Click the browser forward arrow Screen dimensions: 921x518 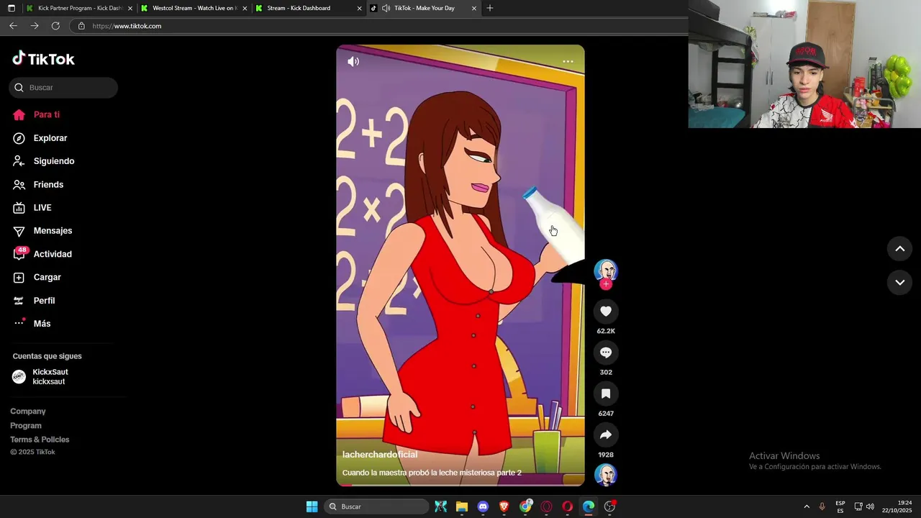click(x=35, y=26)
